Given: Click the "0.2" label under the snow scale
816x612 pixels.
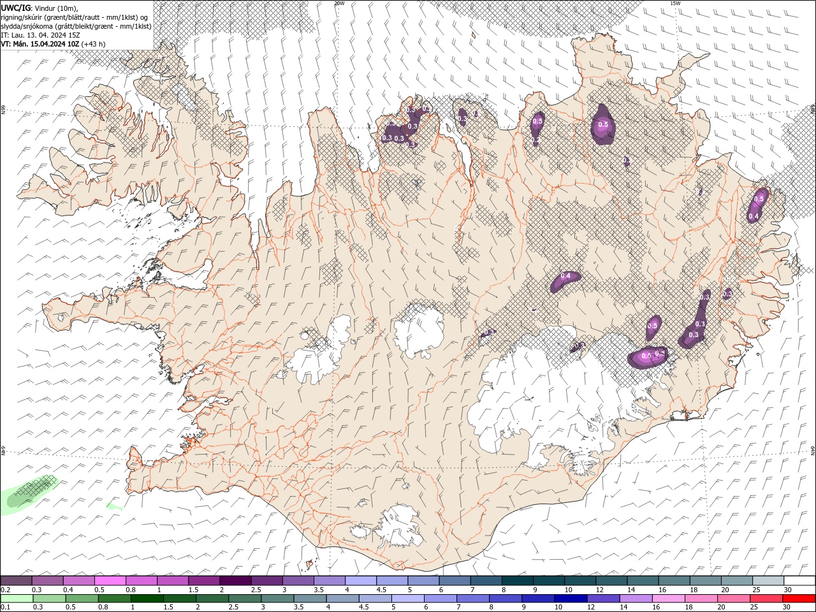Looking at the screenshot, I should pyautogui.click(x=4, y=590).
